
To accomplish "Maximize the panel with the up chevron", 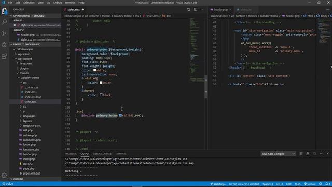I will coord(321,154).
